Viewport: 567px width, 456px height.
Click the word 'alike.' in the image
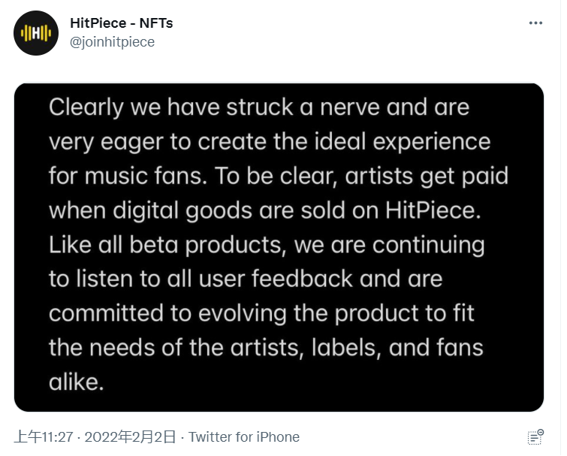(x=75, y=382)
